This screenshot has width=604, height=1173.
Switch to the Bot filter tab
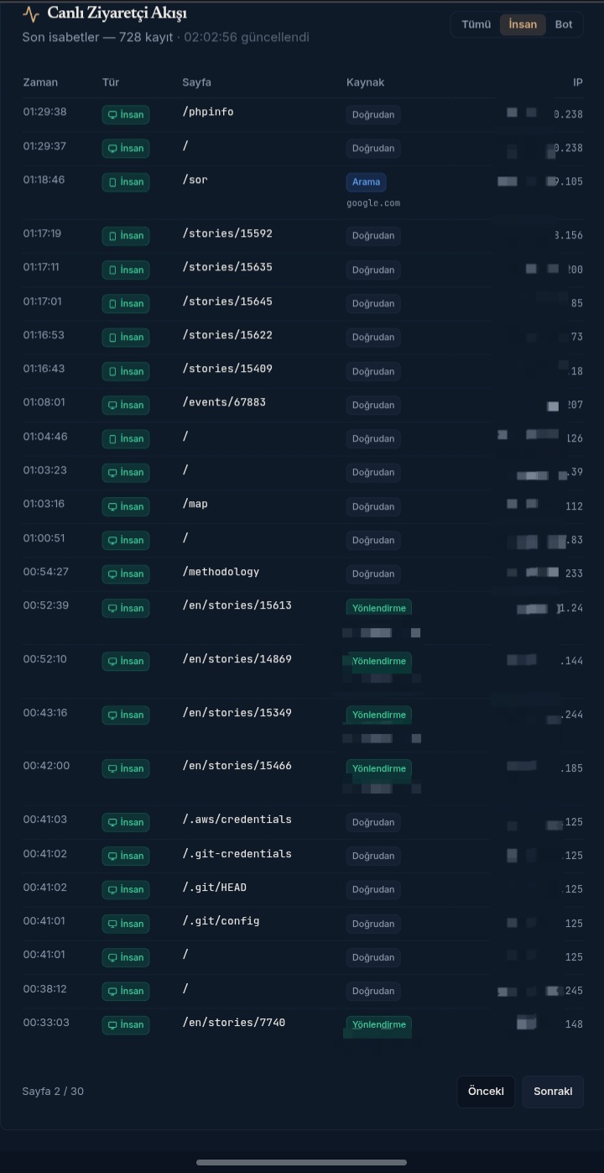564,24
